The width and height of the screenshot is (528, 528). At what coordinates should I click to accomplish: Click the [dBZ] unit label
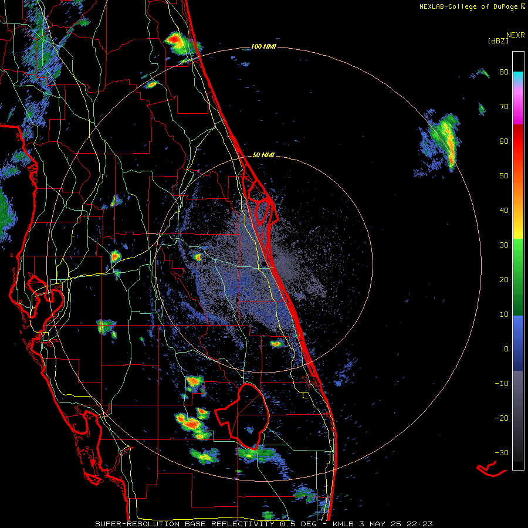click(x=499, y=40)
